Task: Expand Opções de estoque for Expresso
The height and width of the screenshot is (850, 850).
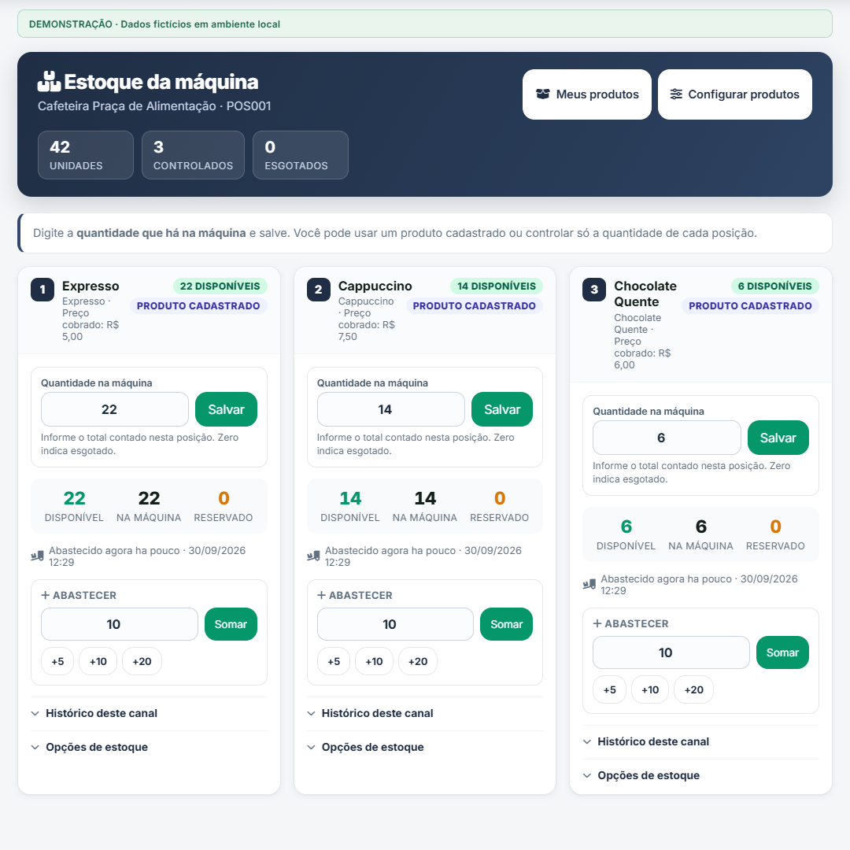Action: point(149,747)
